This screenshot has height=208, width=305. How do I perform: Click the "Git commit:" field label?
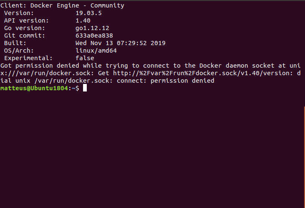coord(25,36)
